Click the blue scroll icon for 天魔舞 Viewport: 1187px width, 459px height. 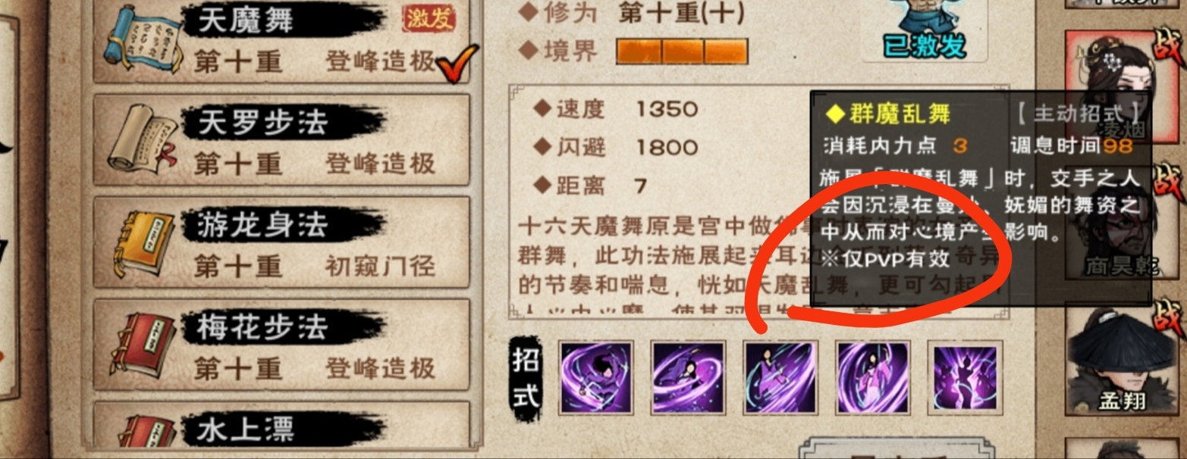point(144,42)
